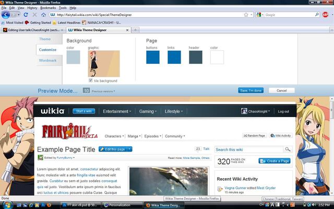Image resolution: width=334 pixels, height=209 pixels.
Task: Expand the Entertainment menu
Action: (x=117, y=111)
